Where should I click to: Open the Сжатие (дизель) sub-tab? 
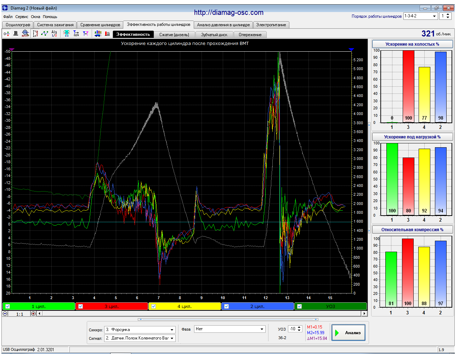[x=174, y=35]
